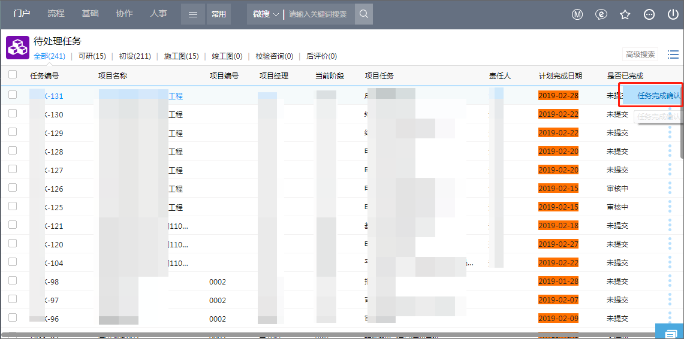Open the bottom-right chat widget icon

coord(670,332)
